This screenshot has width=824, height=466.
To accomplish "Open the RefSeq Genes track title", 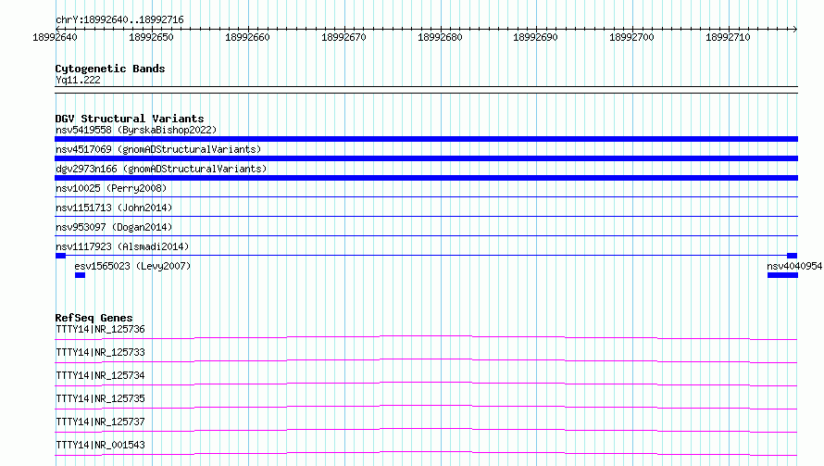I will [94, 318].
